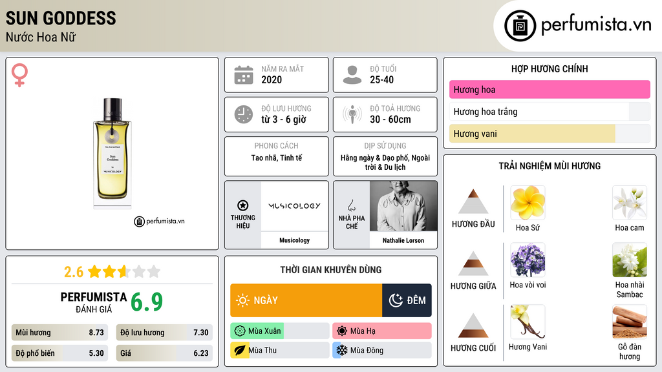Click the HỢP HƯƠNG CHÍNH heading

click(x=550, y=68)
